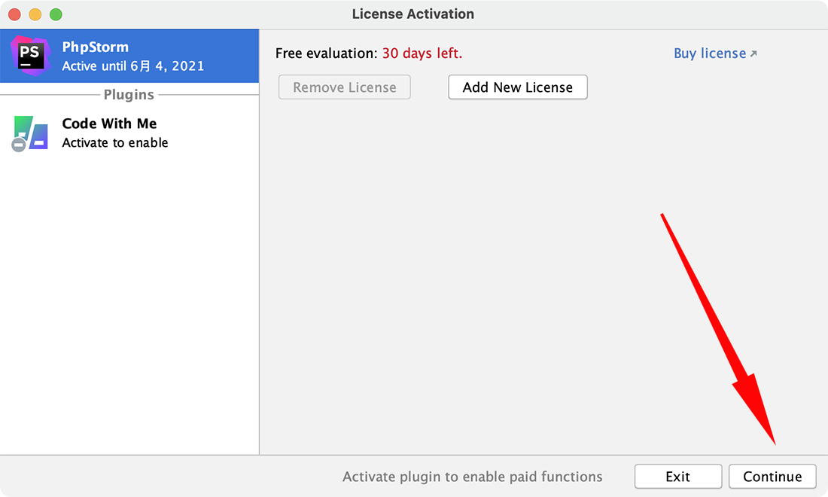Zoom the window with the green button
This screenshot has height=497, width=828.
(56, 14)
